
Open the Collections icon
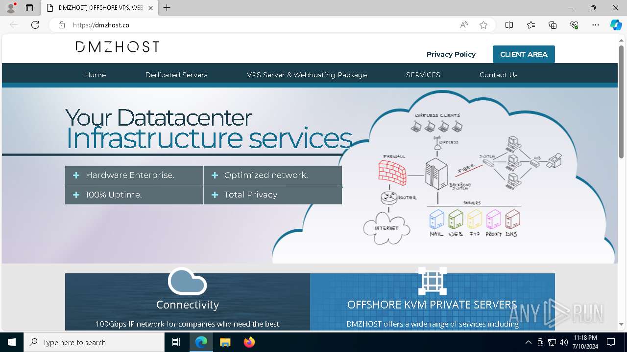coord(553,25)
